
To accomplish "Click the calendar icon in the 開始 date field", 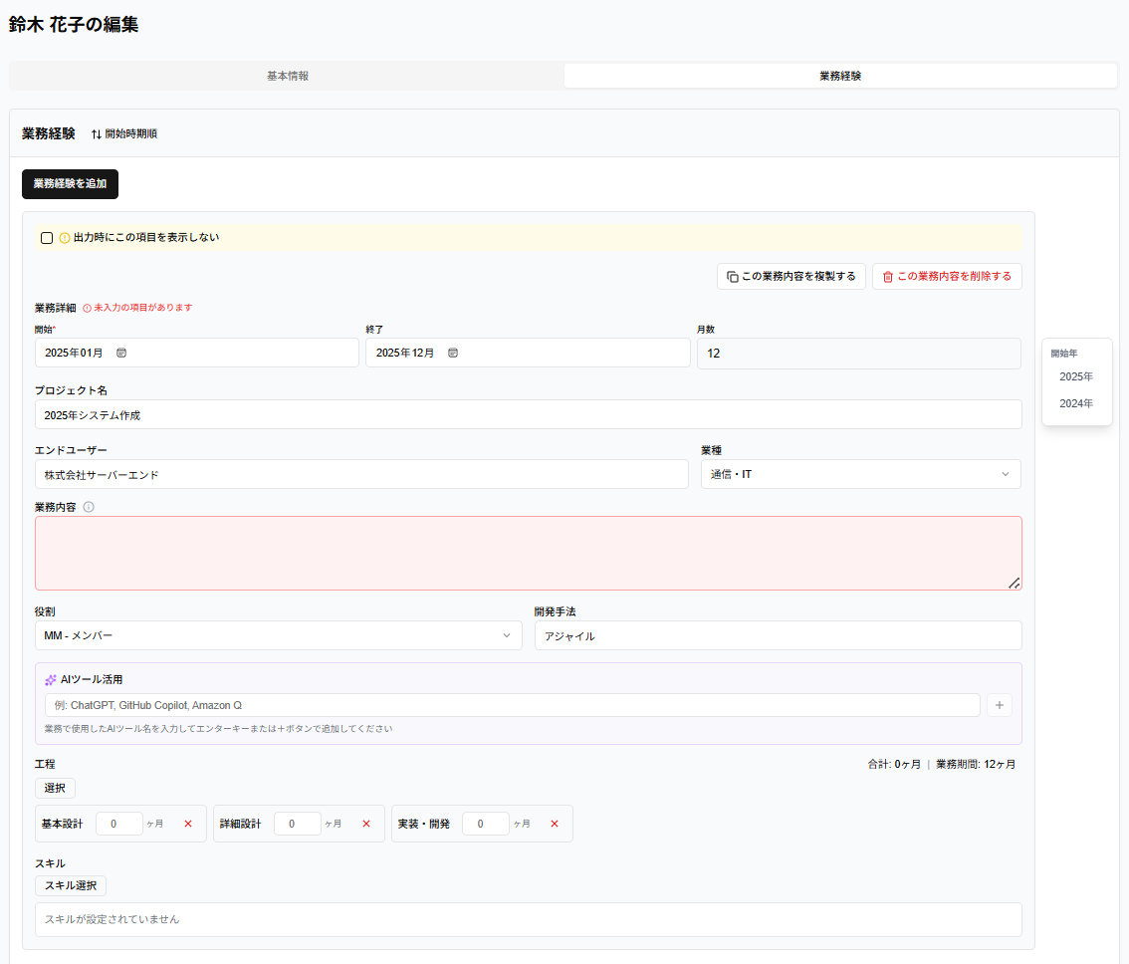I will pyautogui.click(x=121, y=353).
